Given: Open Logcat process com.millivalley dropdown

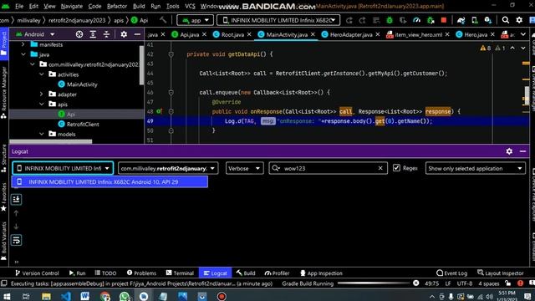Looking at the screenshot, I should click(x=168, y=168).
